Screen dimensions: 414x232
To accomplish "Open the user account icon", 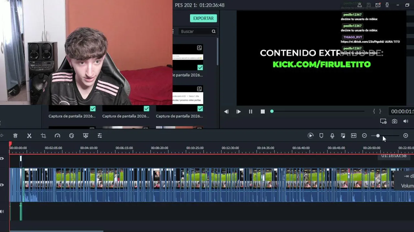I will (360, 5).
